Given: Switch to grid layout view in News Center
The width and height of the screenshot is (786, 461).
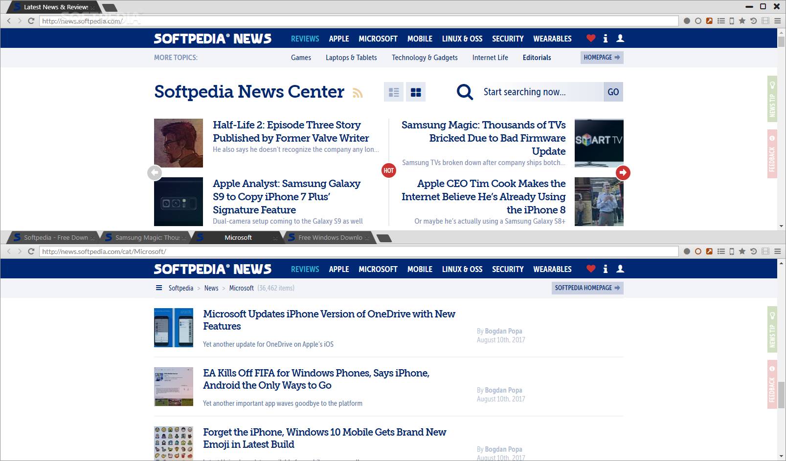Looking at the screenshot, I should [416, 92].
